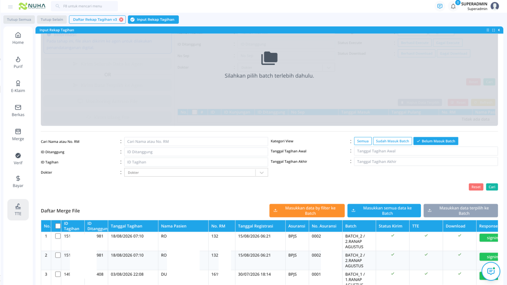Image resolution: width=507 pixels, height=285 pixels.
Task: Select Sudah Masuk Batch filter
Action: 392,141
